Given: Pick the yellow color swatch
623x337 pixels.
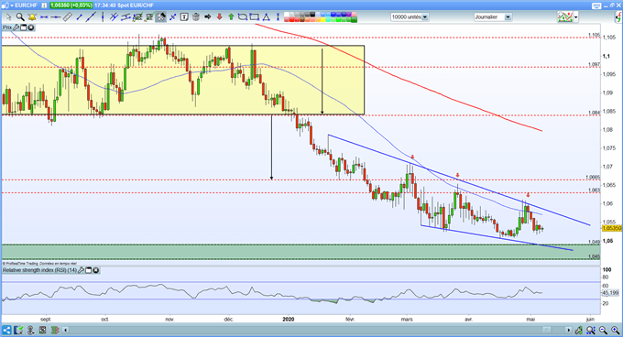Looking at the screenshot, I should (x=323, y=19).
